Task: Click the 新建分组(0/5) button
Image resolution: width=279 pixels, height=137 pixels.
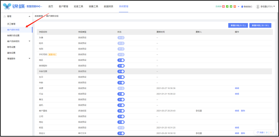Action: [238, 25]
